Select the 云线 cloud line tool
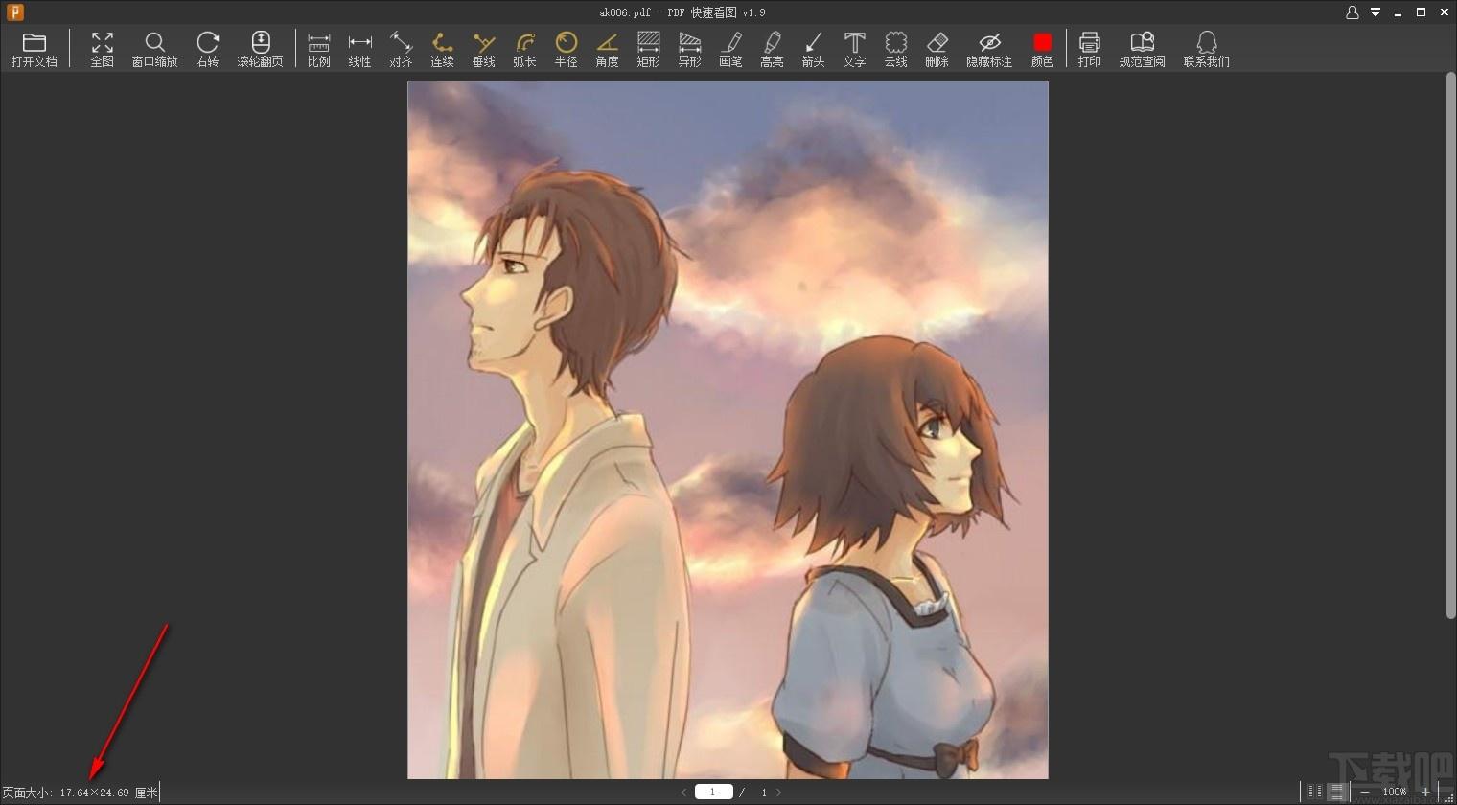 click(x=895, y=50)
